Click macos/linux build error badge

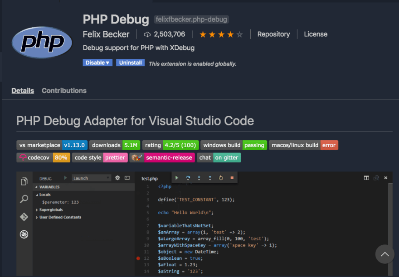click(304, 145)
